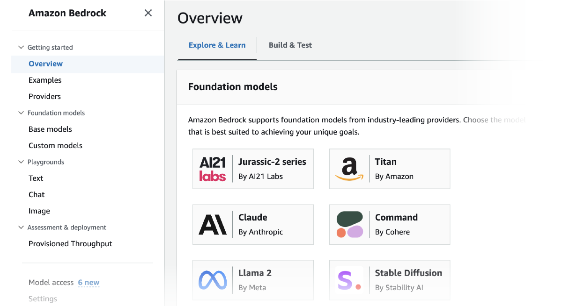The width and height of the screenshot is (562, 306).
Task: Collapse the Getting started section
Action: click(x=21, y=47)
